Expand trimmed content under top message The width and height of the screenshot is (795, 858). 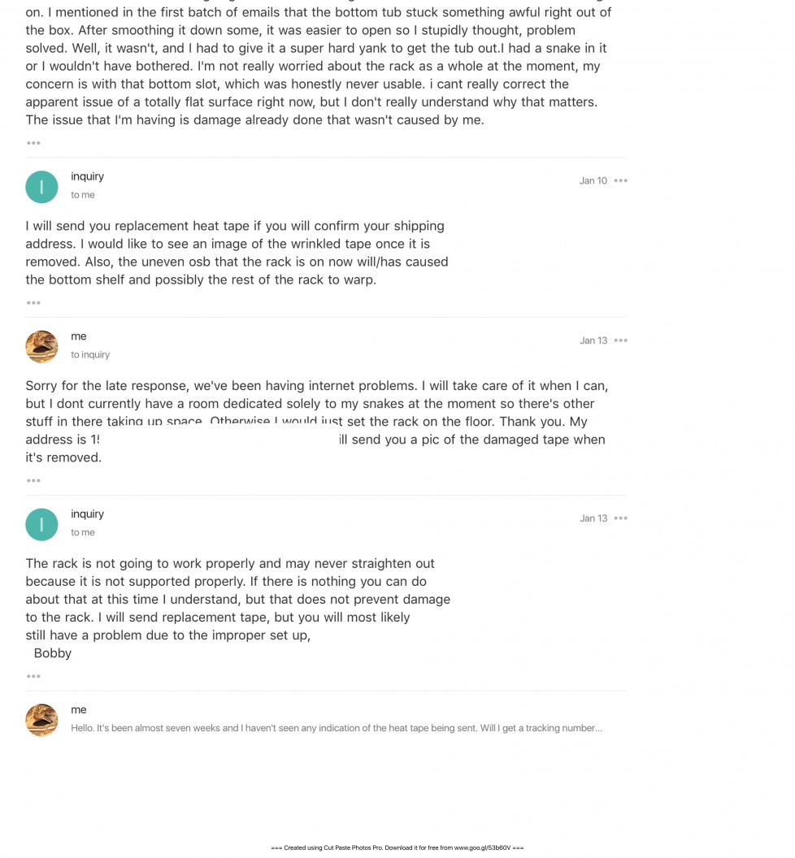[33, 143]
